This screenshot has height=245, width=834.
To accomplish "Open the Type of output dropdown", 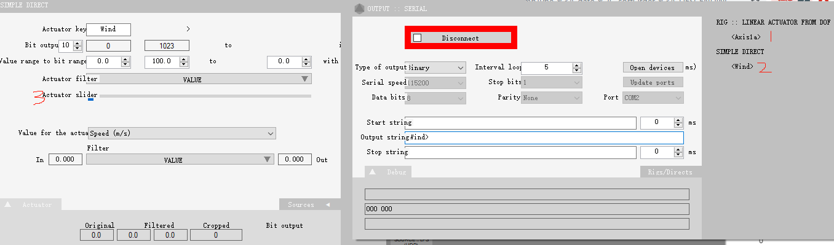I will click(436, 68).
